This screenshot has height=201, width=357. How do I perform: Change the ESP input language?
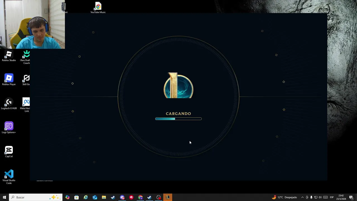tap(332, 197)
